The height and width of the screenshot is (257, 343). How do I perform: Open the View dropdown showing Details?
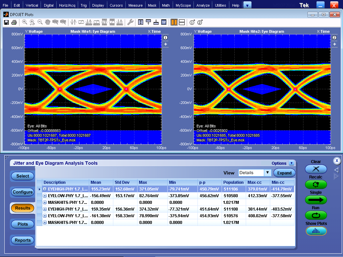click(267, 173)
